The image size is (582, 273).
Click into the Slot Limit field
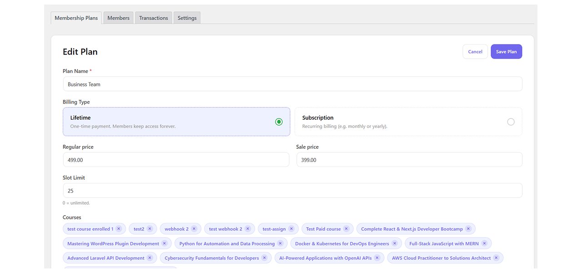pos(292,191)
